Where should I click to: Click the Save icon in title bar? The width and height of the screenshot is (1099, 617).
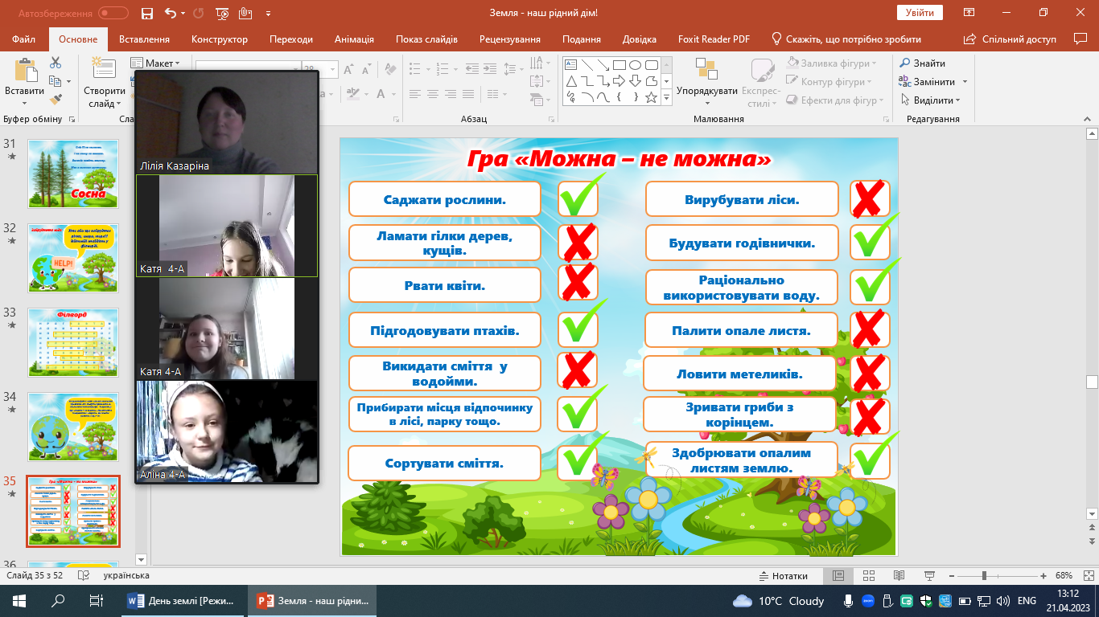point(146,13)
